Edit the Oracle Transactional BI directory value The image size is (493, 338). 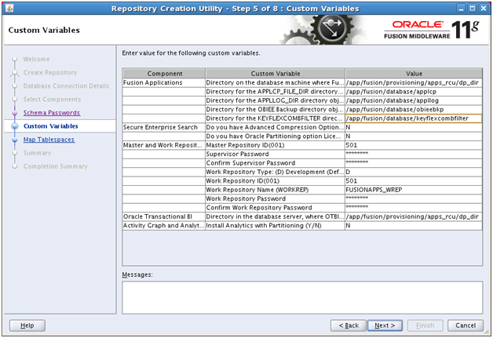(x=414, y=216)
